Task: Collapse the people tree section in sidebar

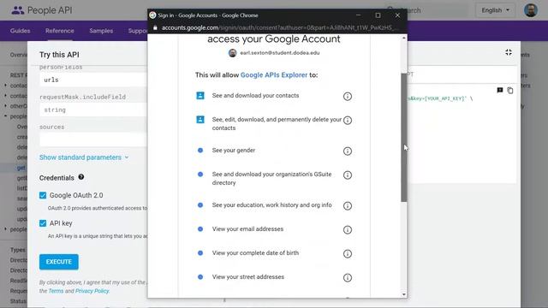Action: (x=6, y=116)
